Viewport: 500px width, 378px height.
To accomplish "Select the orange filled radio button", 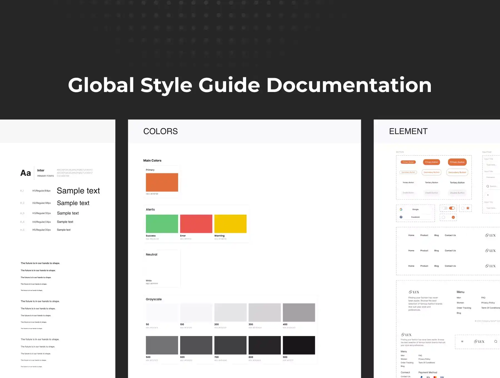I will pos(468,208).
